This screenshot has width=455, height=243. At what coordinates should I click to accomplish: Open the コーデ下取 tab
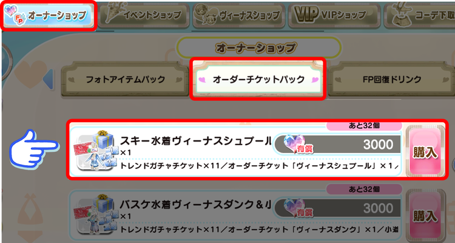(x=420, y=16)
